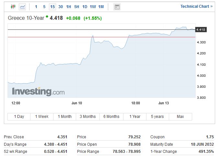Image resolution: width=220 pixels, height=159 pixels.
Task: Expand chart to Max range
Action: (x=180, y=117)
